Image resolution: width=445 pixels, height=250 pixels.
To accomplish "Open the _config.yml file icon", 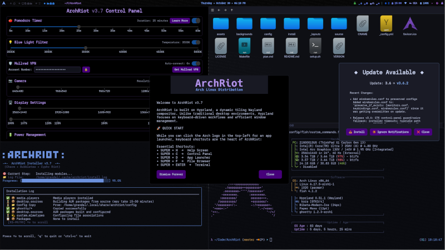I will 386,25.
